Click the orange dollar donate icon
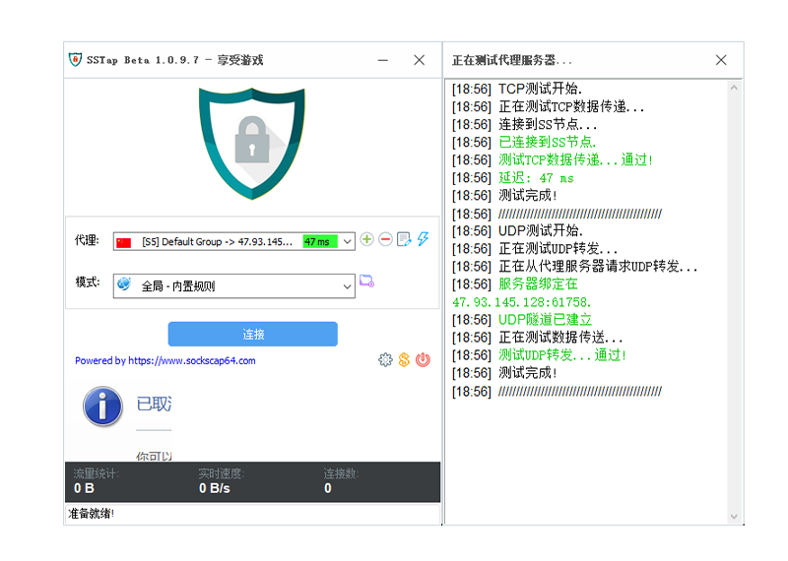Screen dimensions: 788x561 click(x=404, y=359)
